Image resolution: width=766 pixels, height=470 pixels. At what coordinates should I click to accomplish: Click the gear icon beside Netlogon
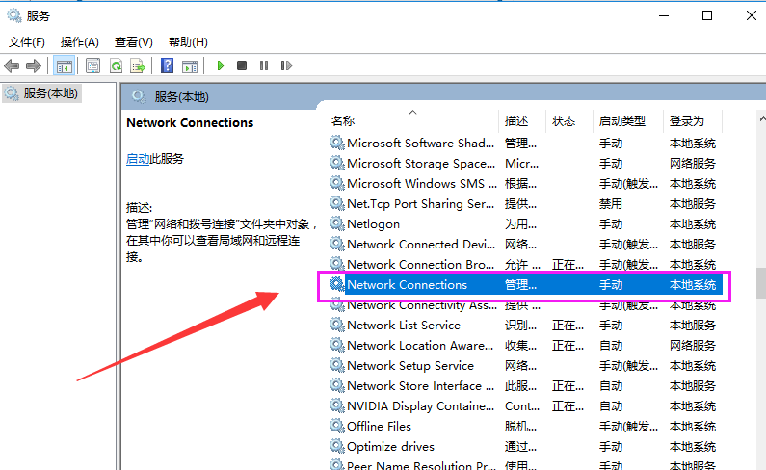tap(336, 223)
